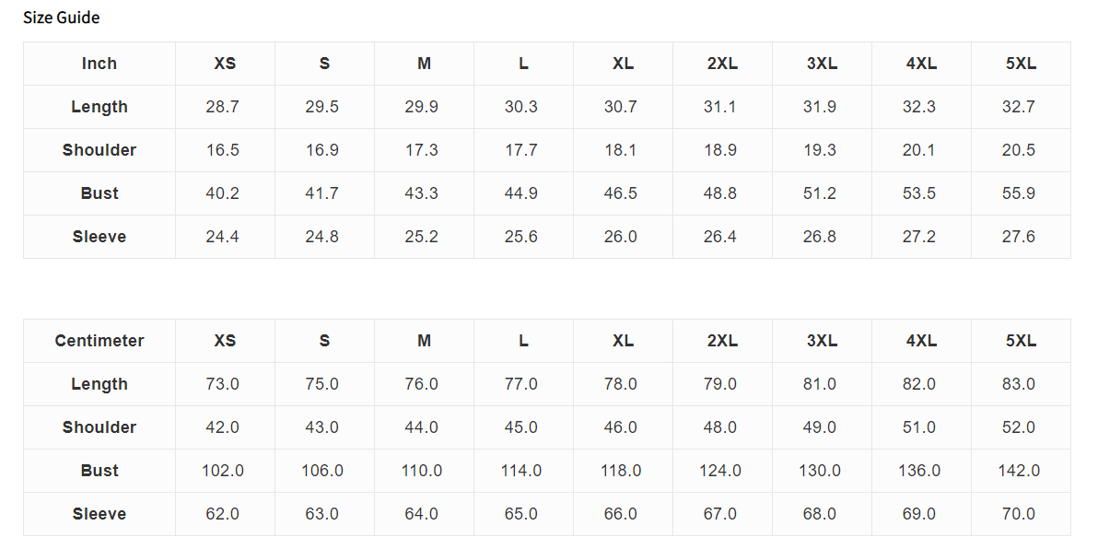Screen dimensions: 1098x549
Task: Select the 130.0 bust value for 3XL
Action: click(820, 471)
